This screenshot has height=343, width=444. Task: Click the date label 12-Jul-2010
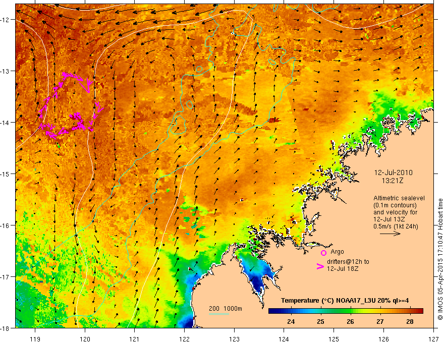(x=394, y=173)
